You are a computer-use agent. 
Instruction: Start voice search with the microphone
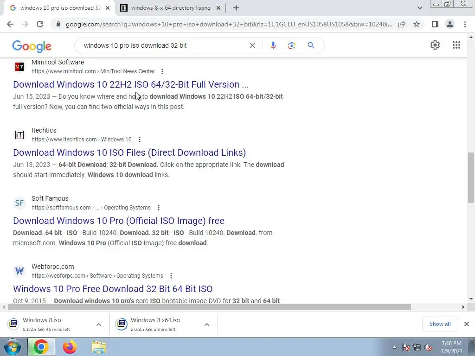[x=273, y=45]
